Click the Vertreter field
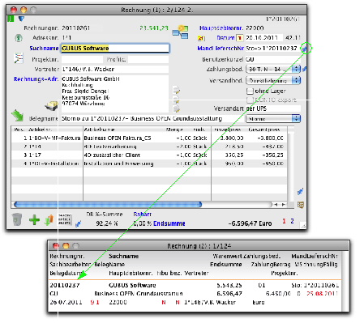Screen dimensions: 364x323 tap(115, 69)
